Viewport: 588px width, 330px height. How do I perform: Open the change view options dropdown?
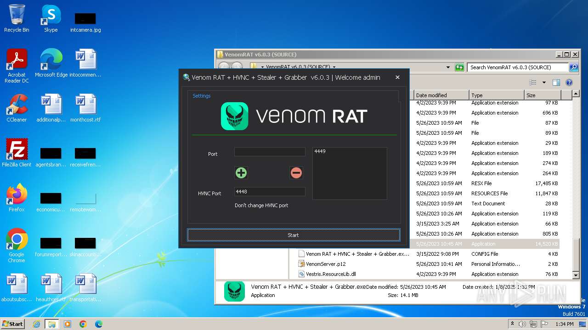click(x=544, y=82)
